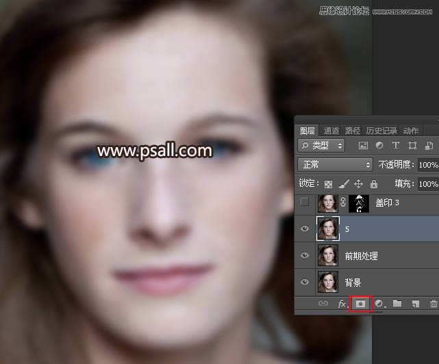
Task: Click the lock all padlock icon
Action: click(373, 184)
